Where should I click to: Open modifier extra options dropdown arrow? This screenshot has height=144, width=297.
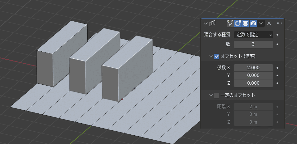261,23
